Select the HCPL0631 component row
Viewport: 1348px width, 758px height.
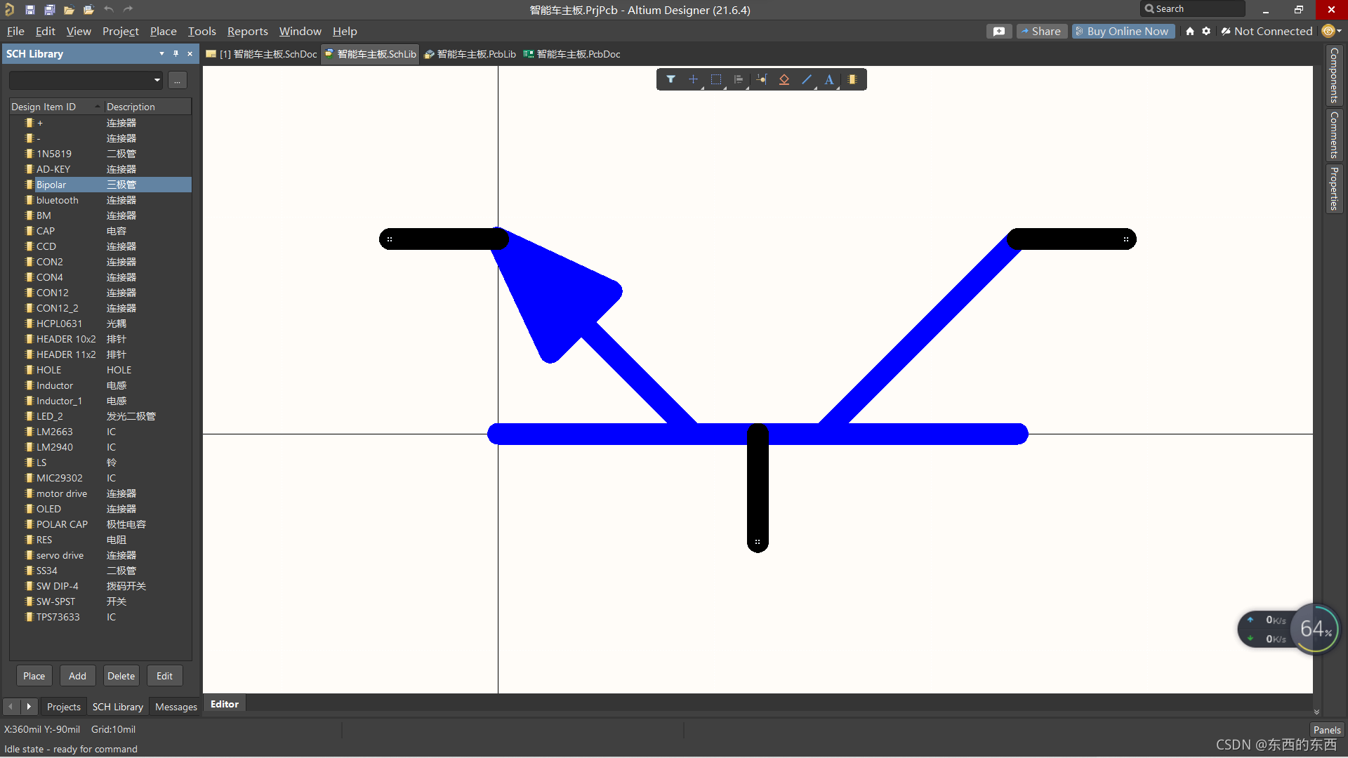[x=59, y=324]
